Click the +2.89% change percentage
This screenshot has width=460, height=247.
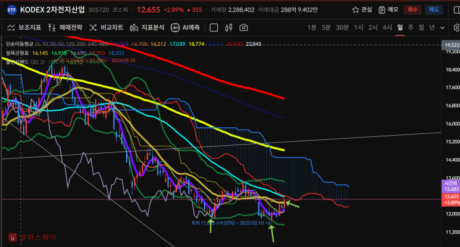(x=174, y=10)
